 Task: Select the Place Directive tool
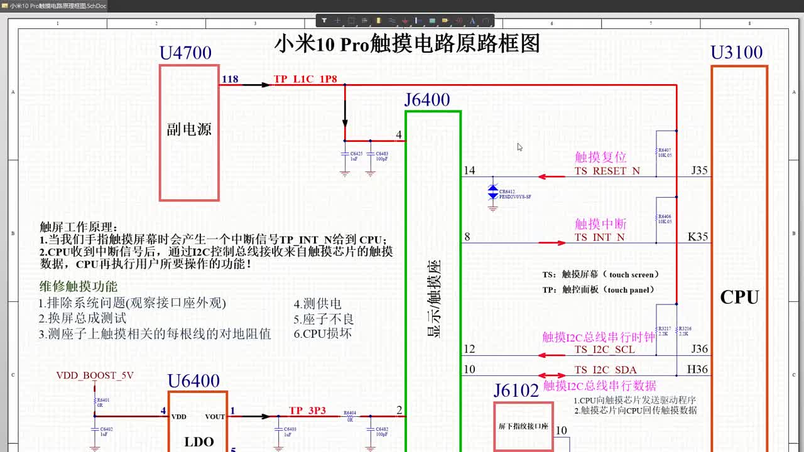click(x=459, y=21)
